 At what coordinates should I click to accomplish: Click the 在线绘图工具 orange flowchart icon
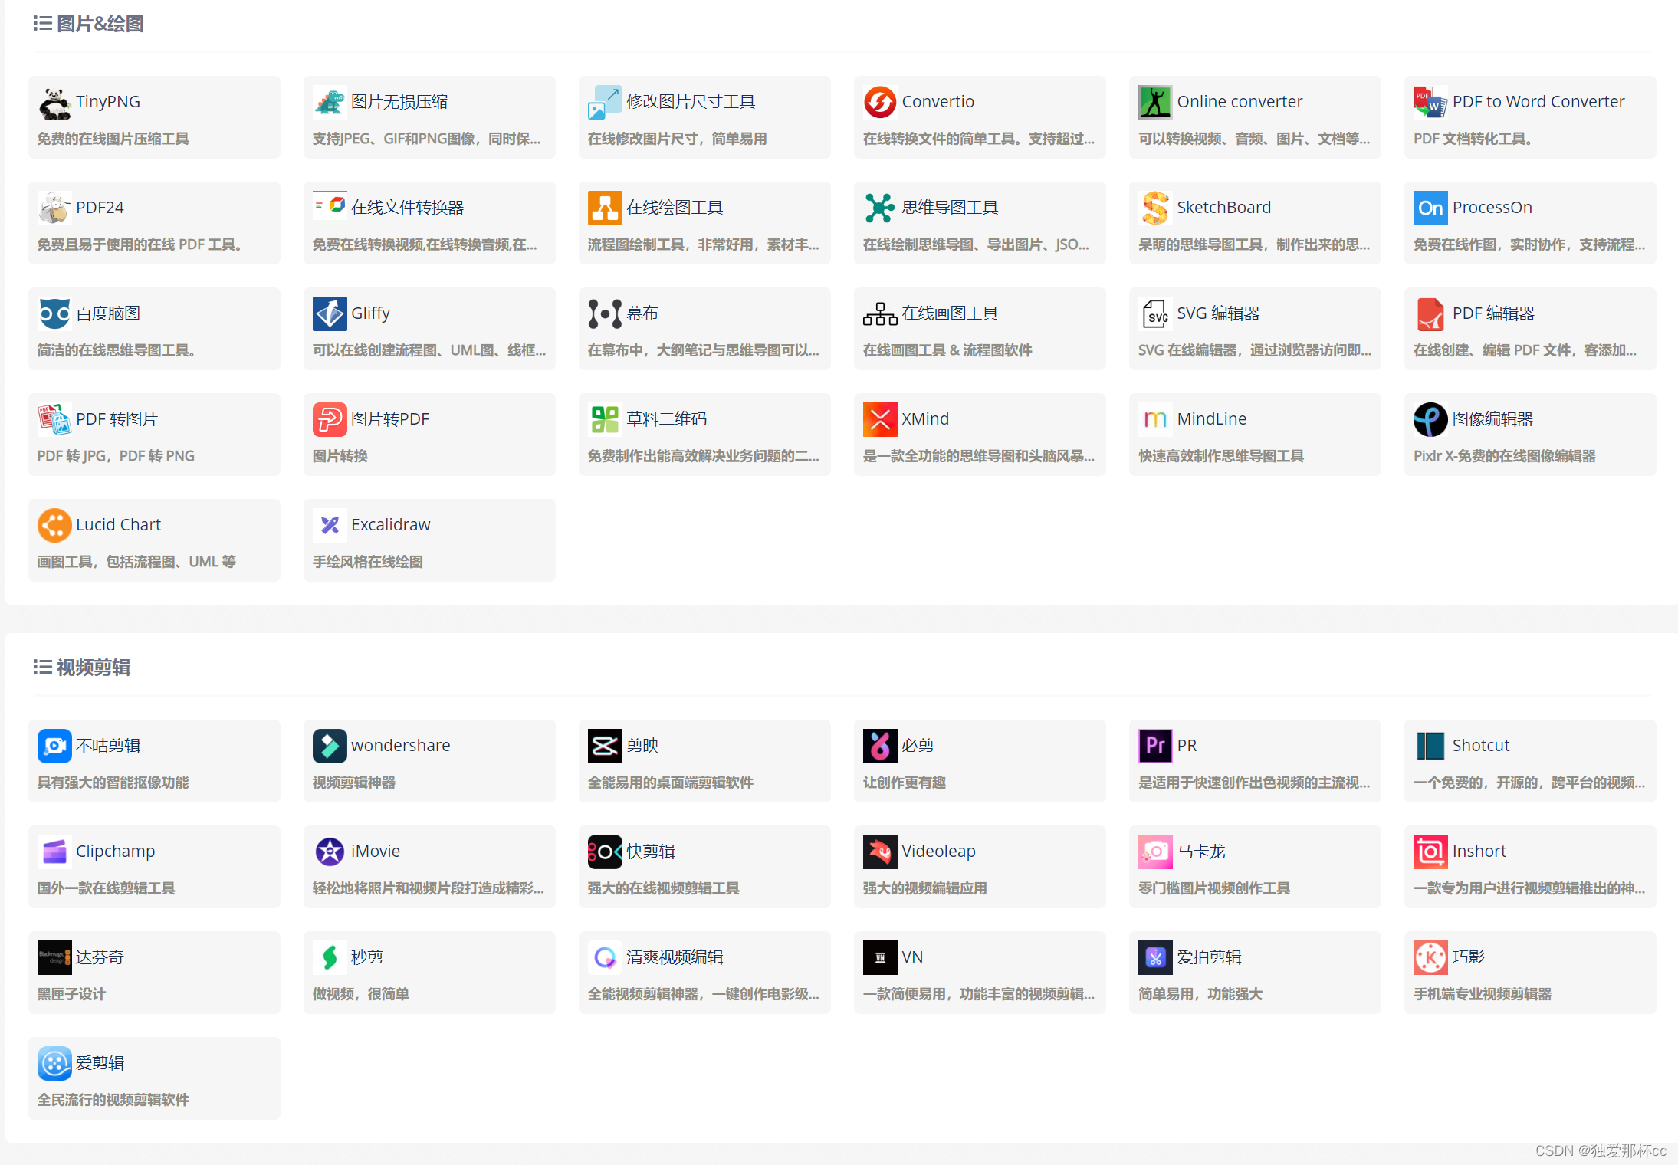coord(605,208)
